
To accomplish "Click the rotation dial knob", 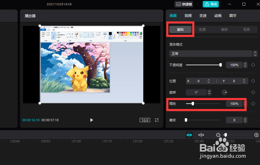I will coord(224,92).
